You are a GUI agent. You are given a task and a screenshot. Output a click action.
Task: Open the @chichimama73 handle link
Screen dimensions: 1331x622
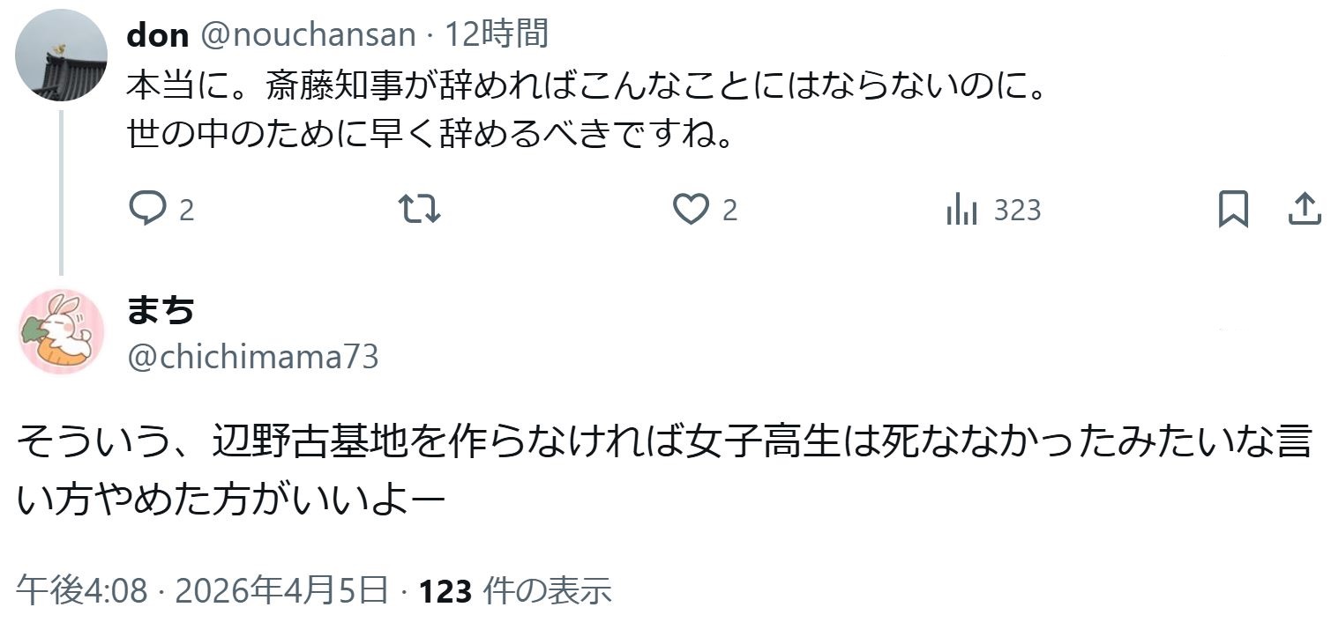coord(254,358)
